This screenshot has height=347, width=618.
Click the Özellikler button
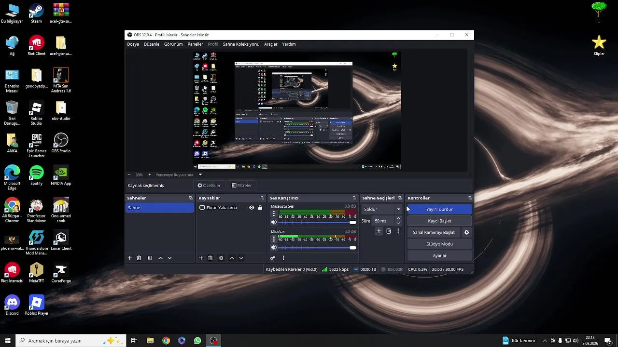click(x=209, y=186)
